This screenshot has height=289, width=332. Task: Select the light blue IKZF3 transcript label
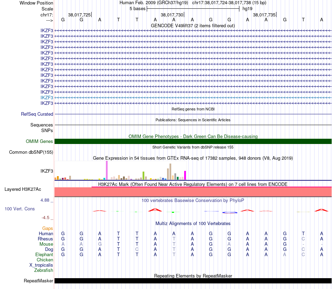click(47, 97)
